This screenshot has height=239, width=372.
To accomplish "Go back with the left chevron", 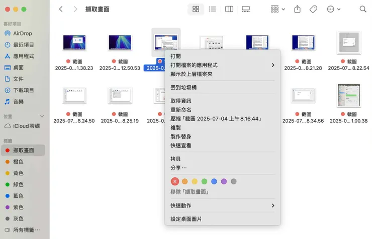I will pos(61,9).
